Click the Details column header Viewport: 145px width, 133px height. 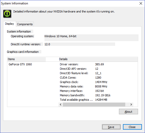coord(98,59)
